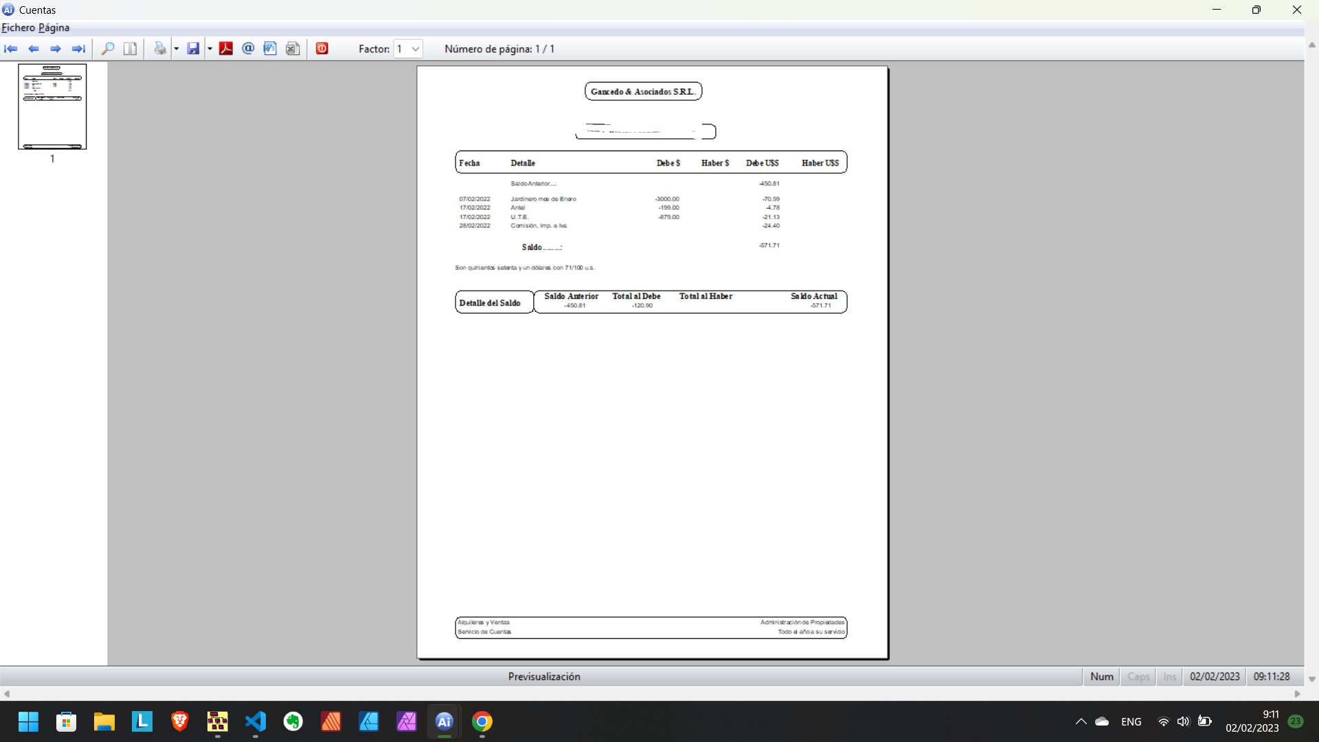Click the red close preview icon

click(x=322, y=49)
